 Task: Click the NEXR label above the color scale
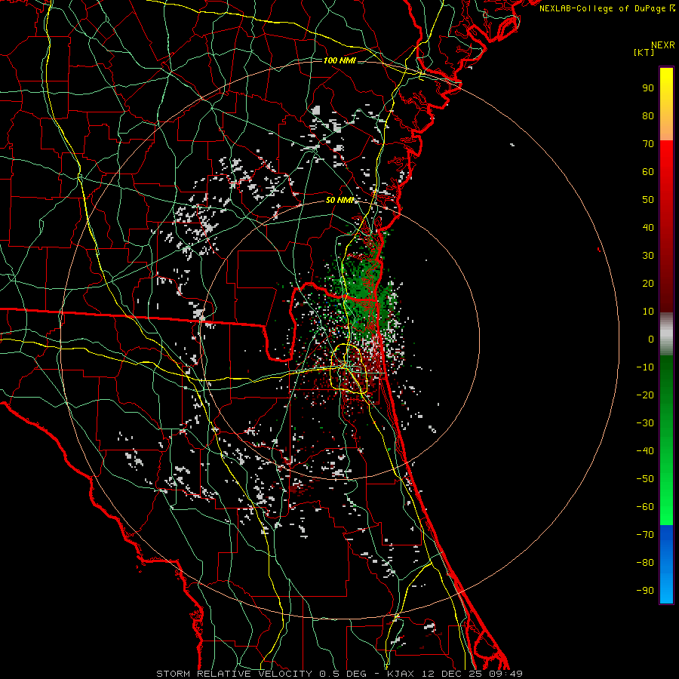(x=662, y=45)
